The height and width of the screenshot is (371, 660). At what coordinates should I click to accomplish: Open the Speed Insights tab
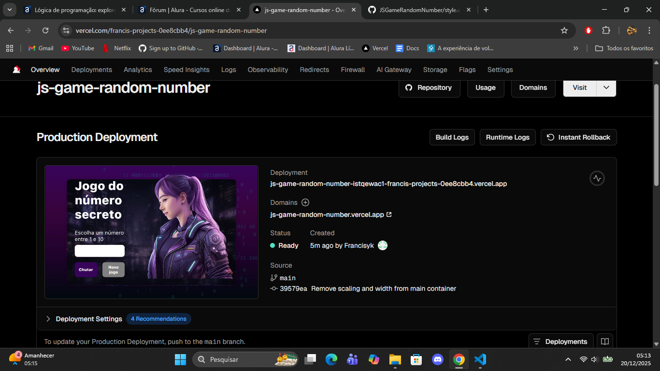click(187, 70)
